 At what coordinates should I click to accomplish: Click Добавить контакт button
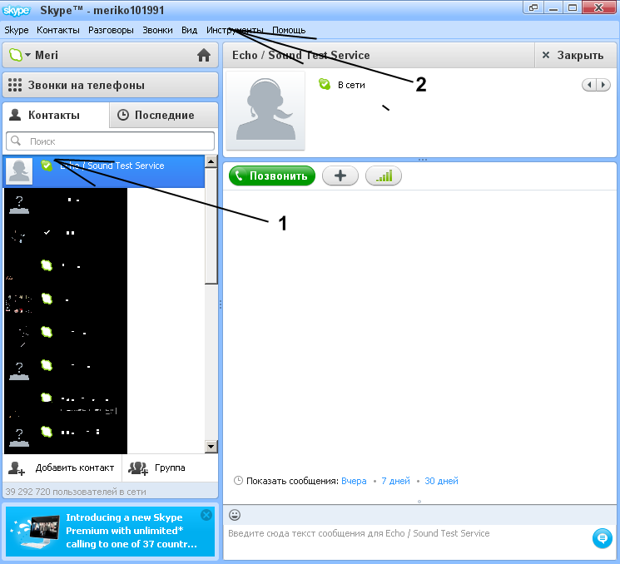point(62,468)
